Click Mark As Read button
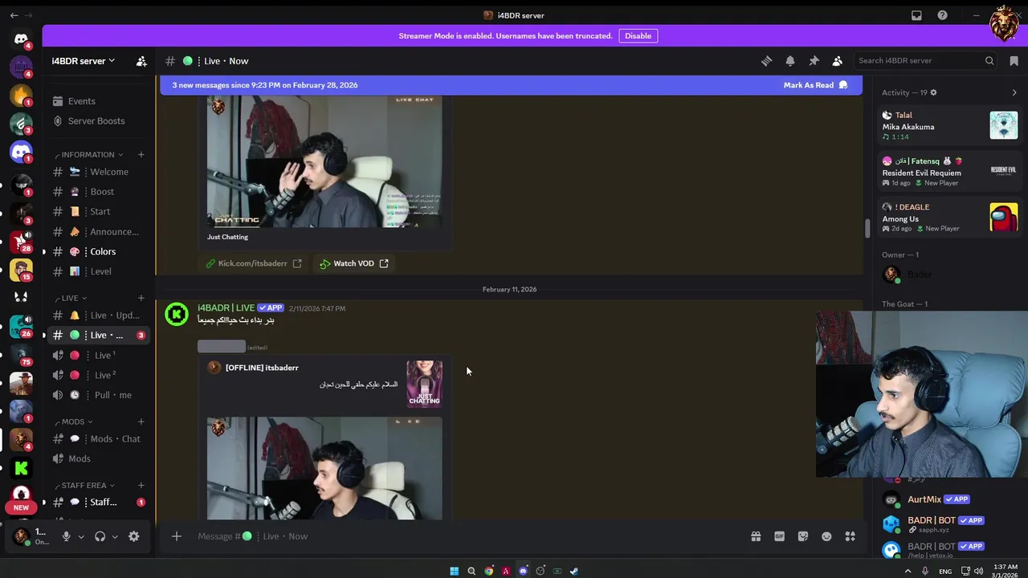This screenshot has width=1028, height=578. (815, 85)
